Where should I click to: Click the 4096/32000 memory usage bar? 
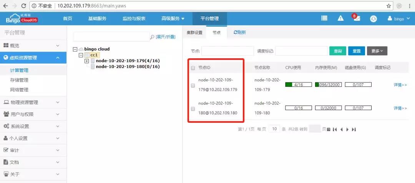pyautogui.click(x=329, y=85)
